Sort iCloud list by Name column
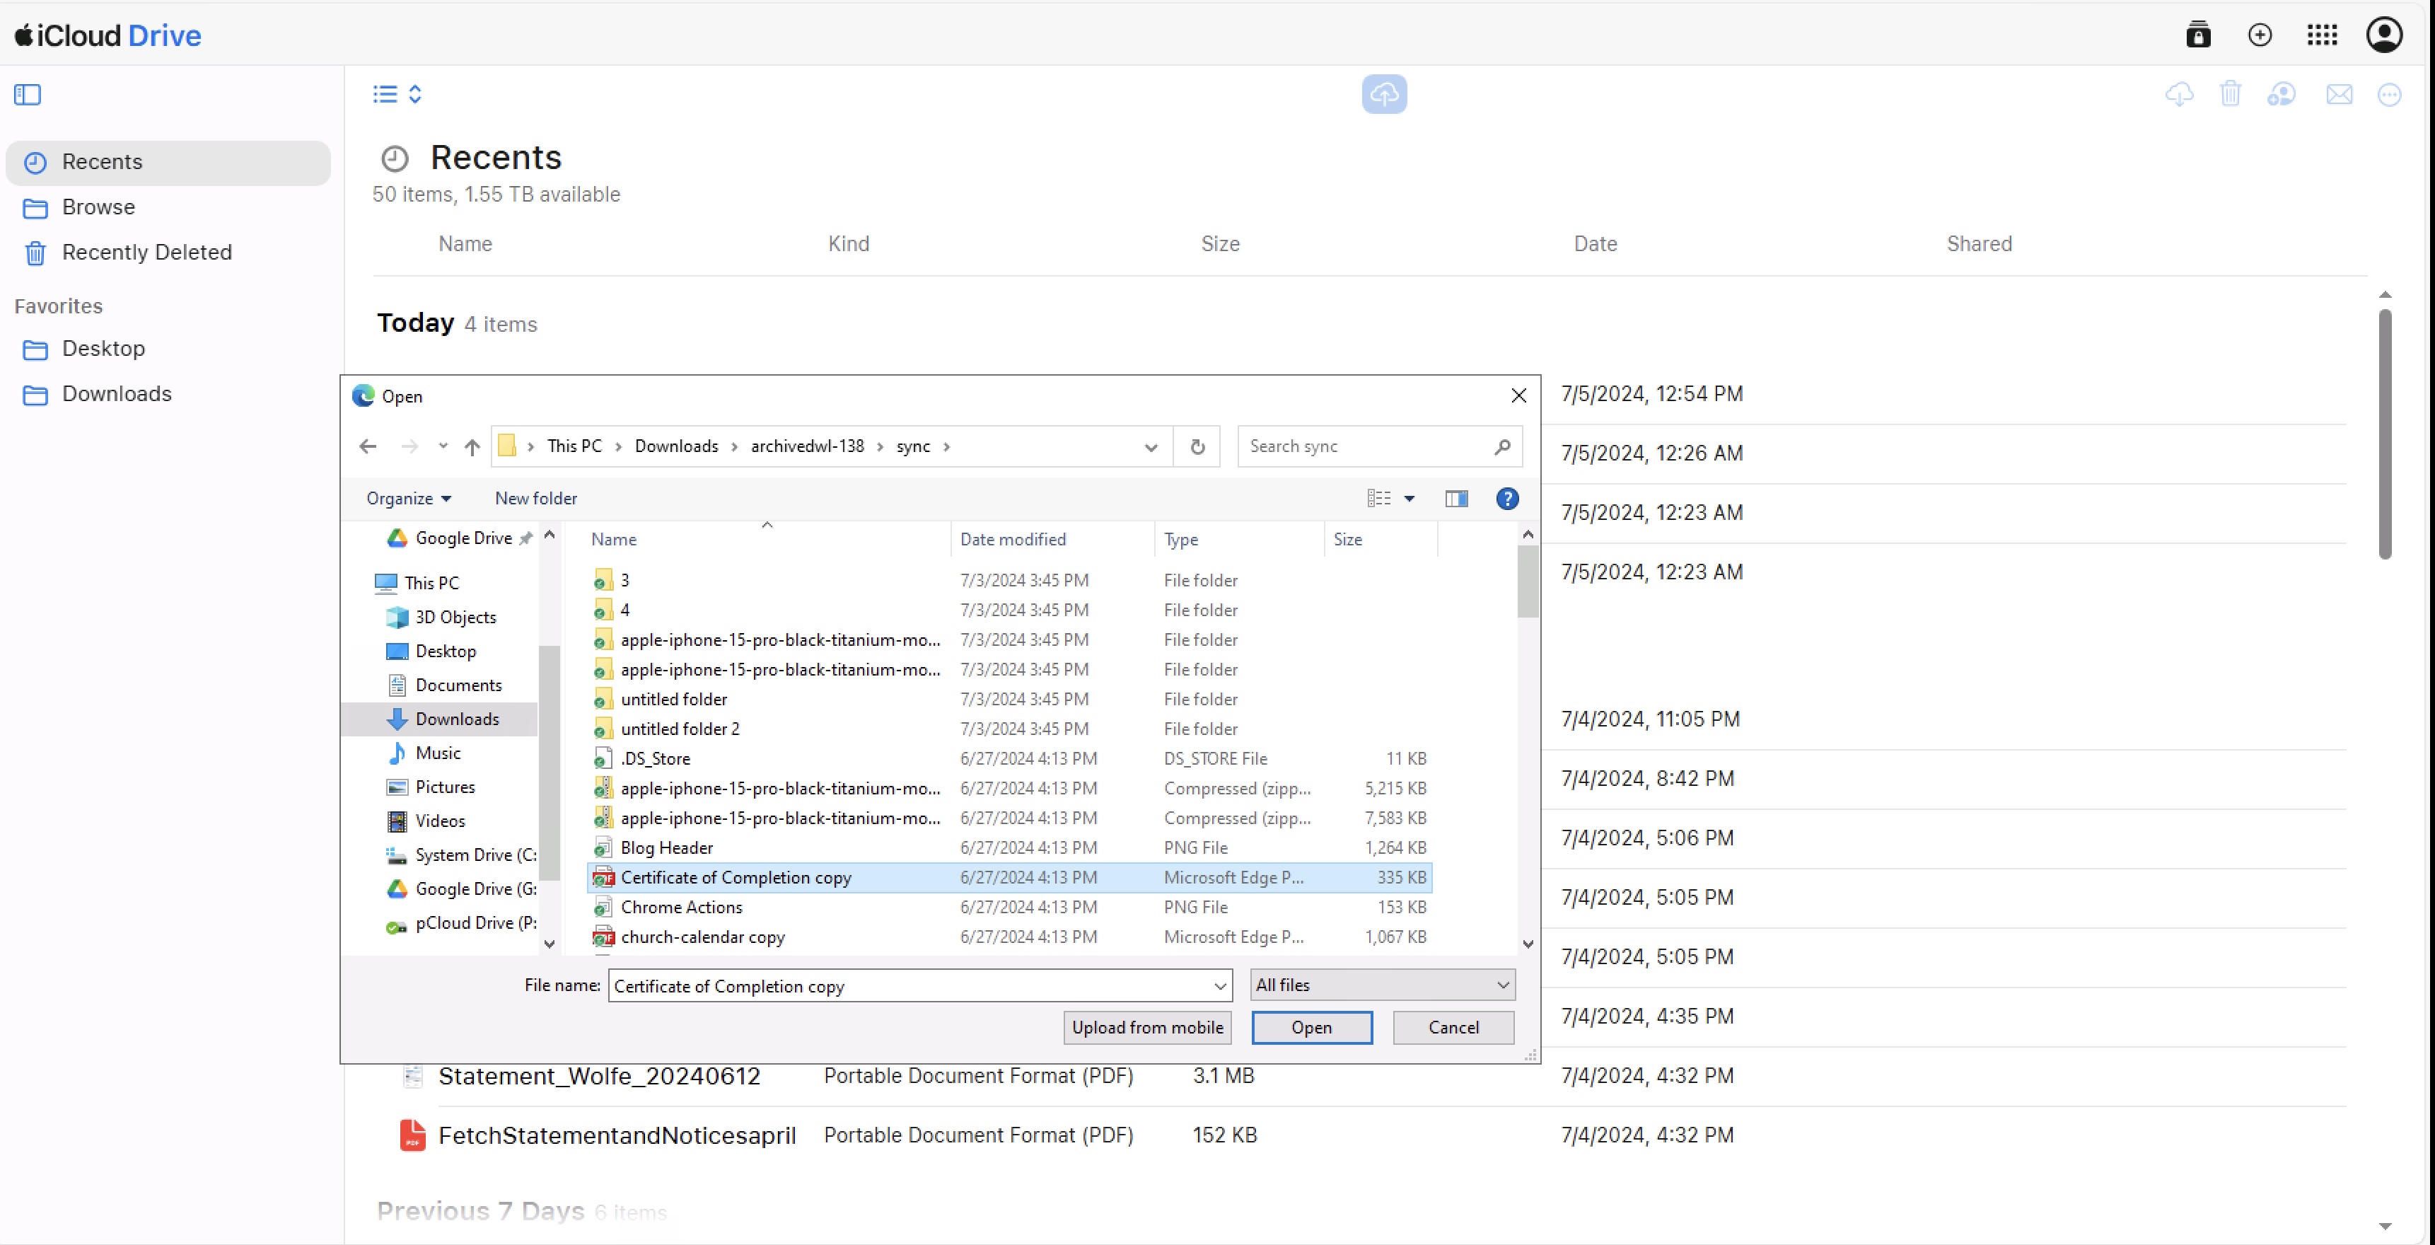This screenshot has height=1245, width=2435. click(x=465, y=244)
